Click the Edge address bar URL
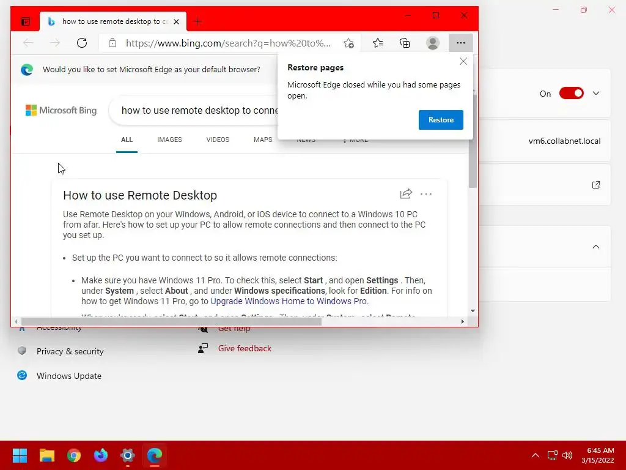 coord(228,43)
